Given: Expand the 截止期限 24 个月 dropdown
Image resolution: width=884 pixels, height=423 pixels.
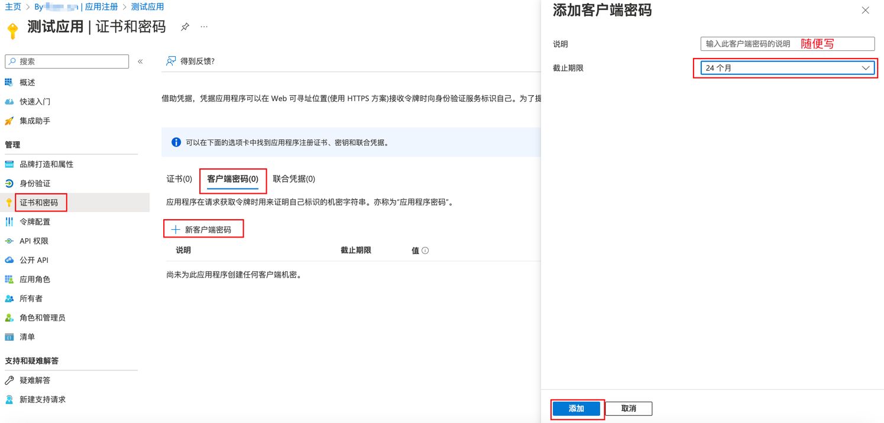Looking at the screenshot, I should (786, 68).
